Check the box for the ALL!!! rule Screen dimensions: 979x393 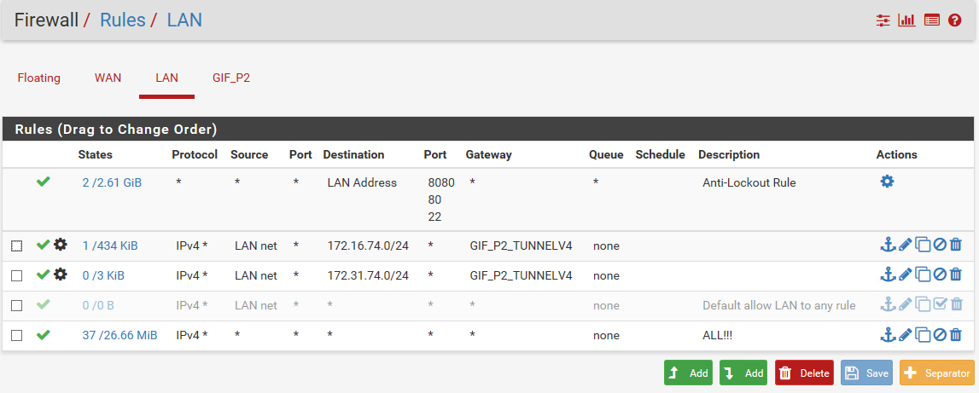point(17,336)
